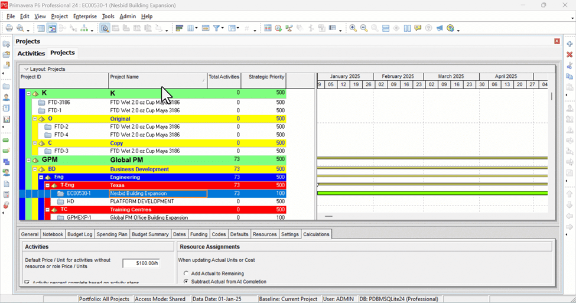Open the Group and Sort icon
The height and width of the screenshot is (303, 576).
click(x=232, y=28)
